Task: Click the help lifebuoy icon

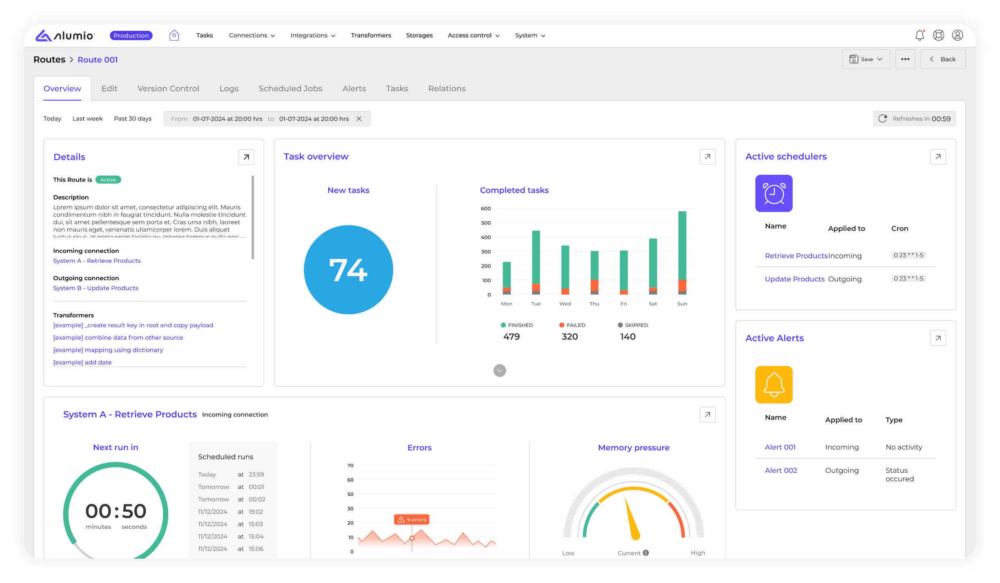Action: (938, 35)
